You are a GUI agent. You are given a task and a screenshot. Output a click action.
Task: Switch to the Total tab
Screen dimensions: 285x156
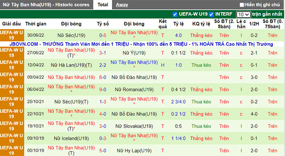(x=103, y=5)
